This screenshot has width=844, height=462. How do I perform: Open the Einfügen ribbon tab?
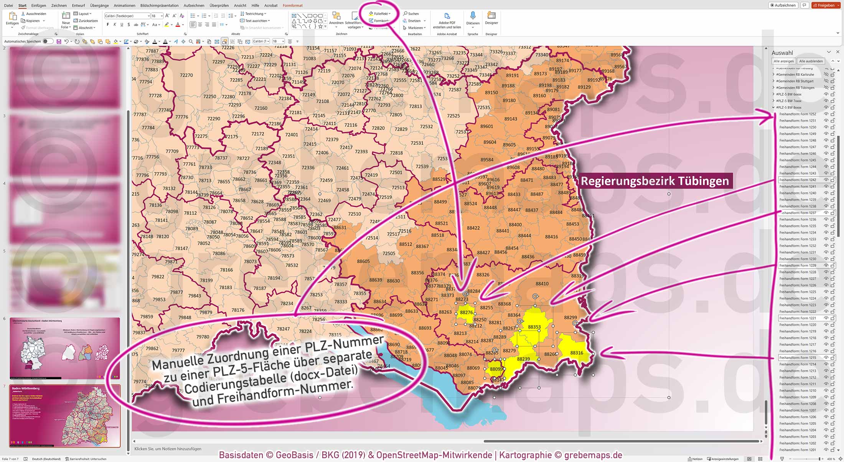38,5
